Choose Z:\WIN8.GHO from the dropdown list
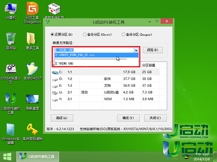The image size is (217, 162). click(97, 63)
